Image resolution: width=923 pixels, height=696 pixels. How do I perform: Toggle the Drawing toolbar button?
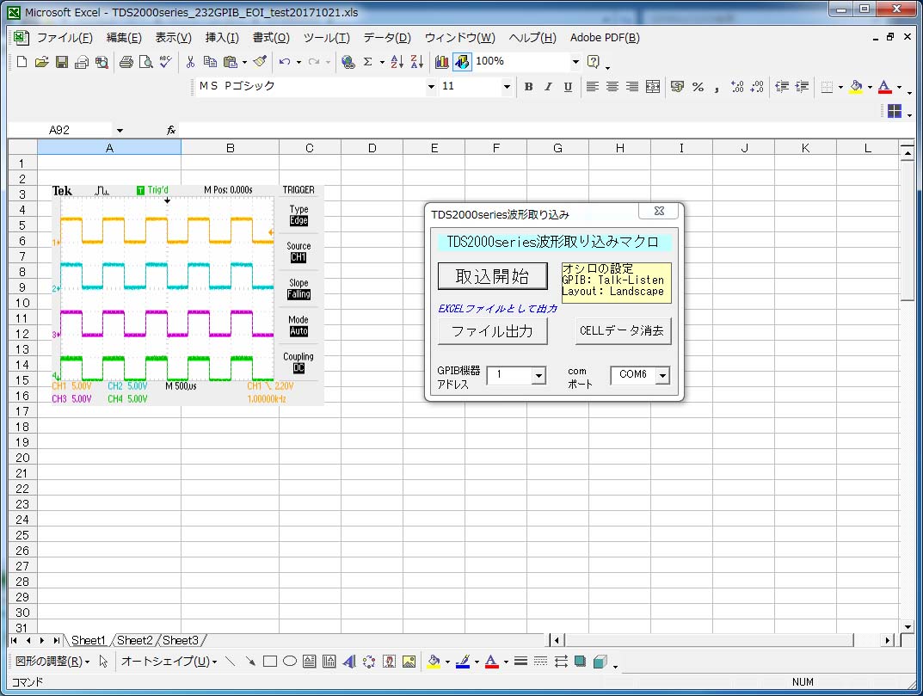[x=462, y=62]
